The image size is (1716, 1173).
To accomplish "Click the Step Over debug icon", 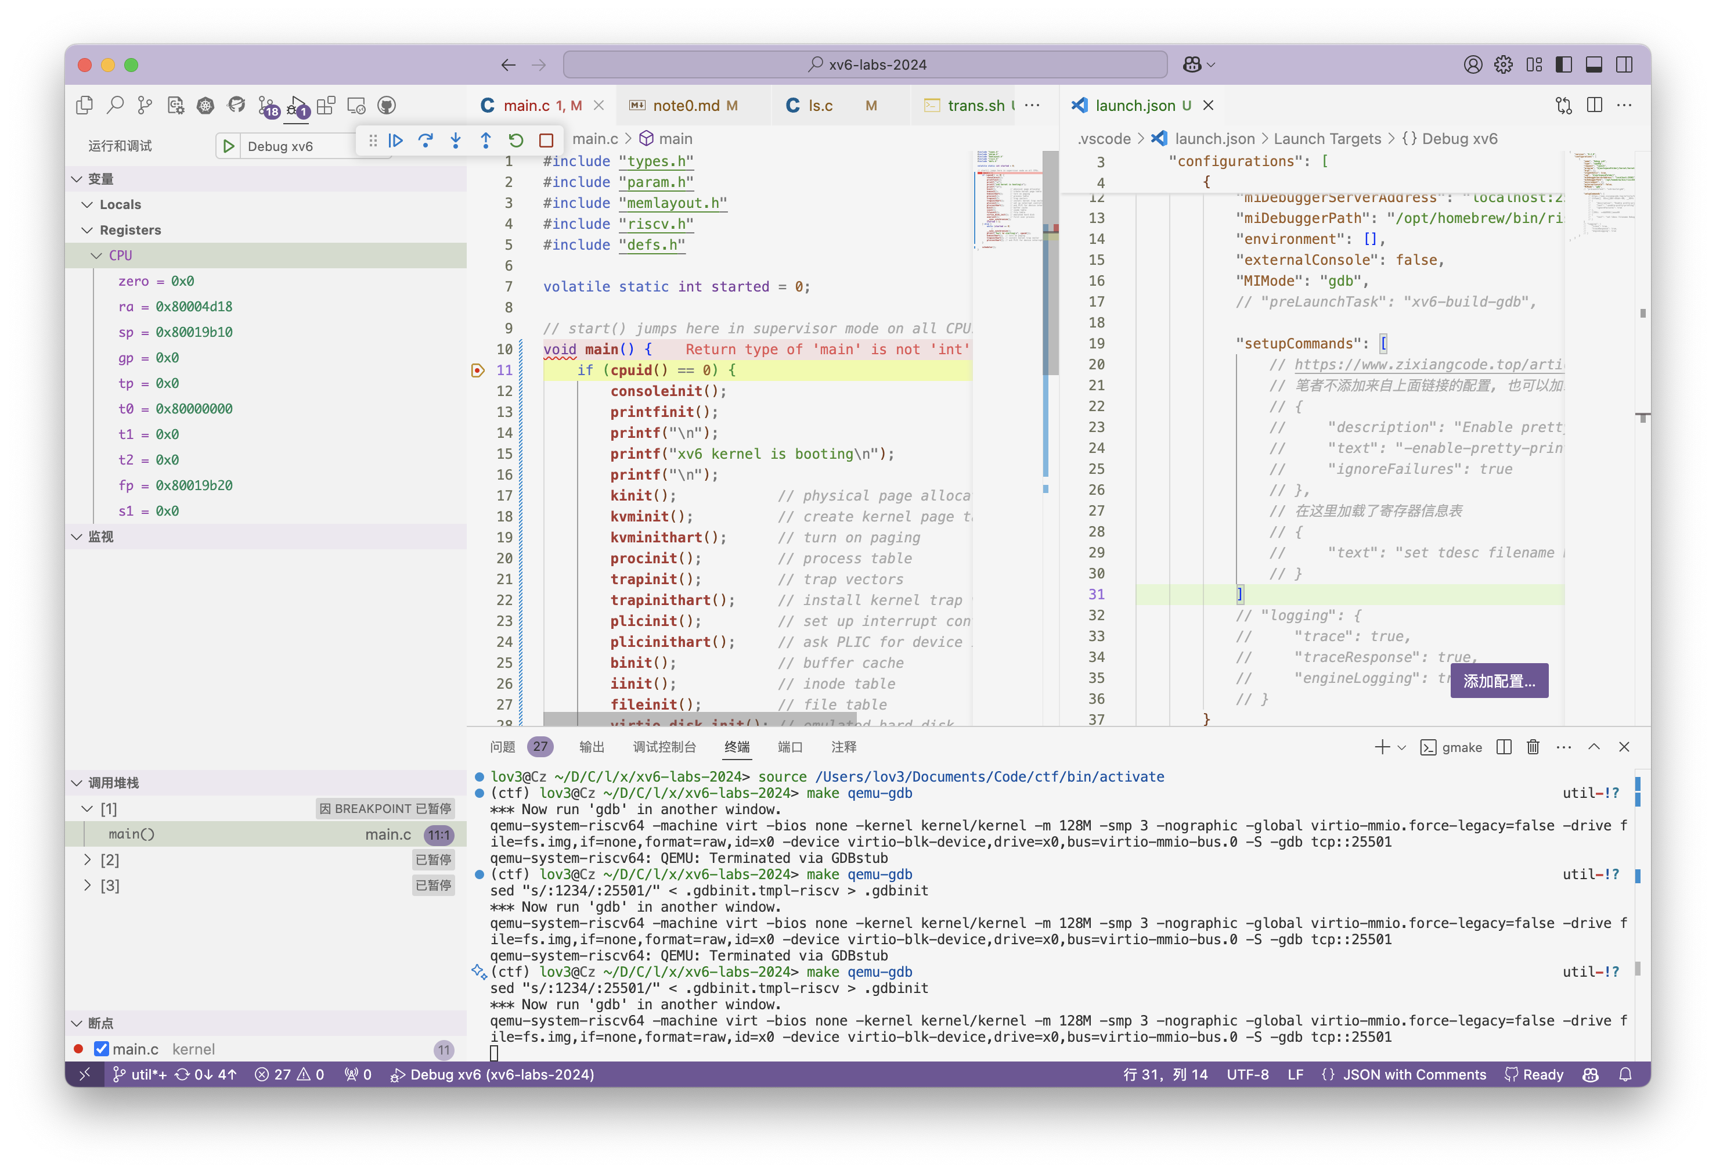I will tap(426, 141).
